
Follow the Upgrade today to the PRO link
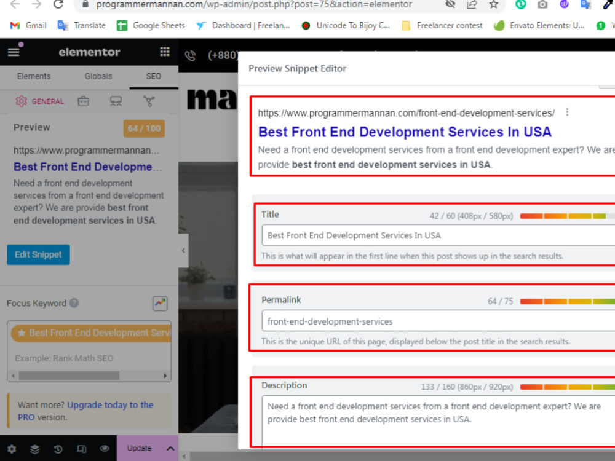tap(85, 411)
